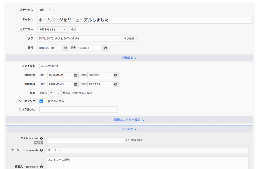Open the ステータス dropdown showing 公開

pyautogui.click(x=45, y=10)
